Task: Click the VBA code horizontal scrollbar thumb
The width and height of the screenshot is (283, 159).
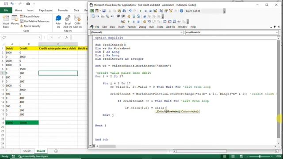Action: click(x=107, y=146)
